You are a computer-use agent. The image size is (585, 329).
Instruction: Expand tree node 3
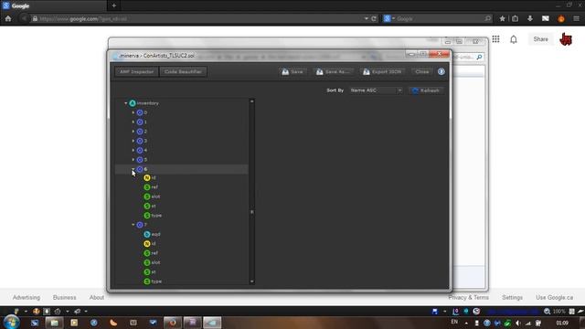click(x=133, y=141)
